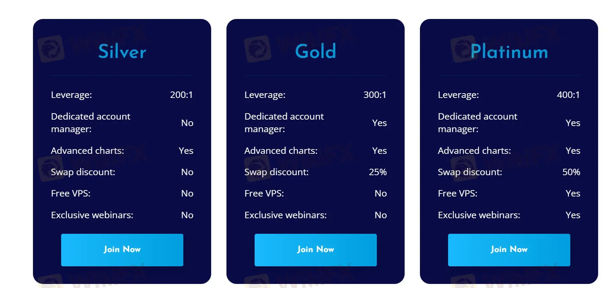
Task: Select the Silver plan title
Action: [122, 52]
